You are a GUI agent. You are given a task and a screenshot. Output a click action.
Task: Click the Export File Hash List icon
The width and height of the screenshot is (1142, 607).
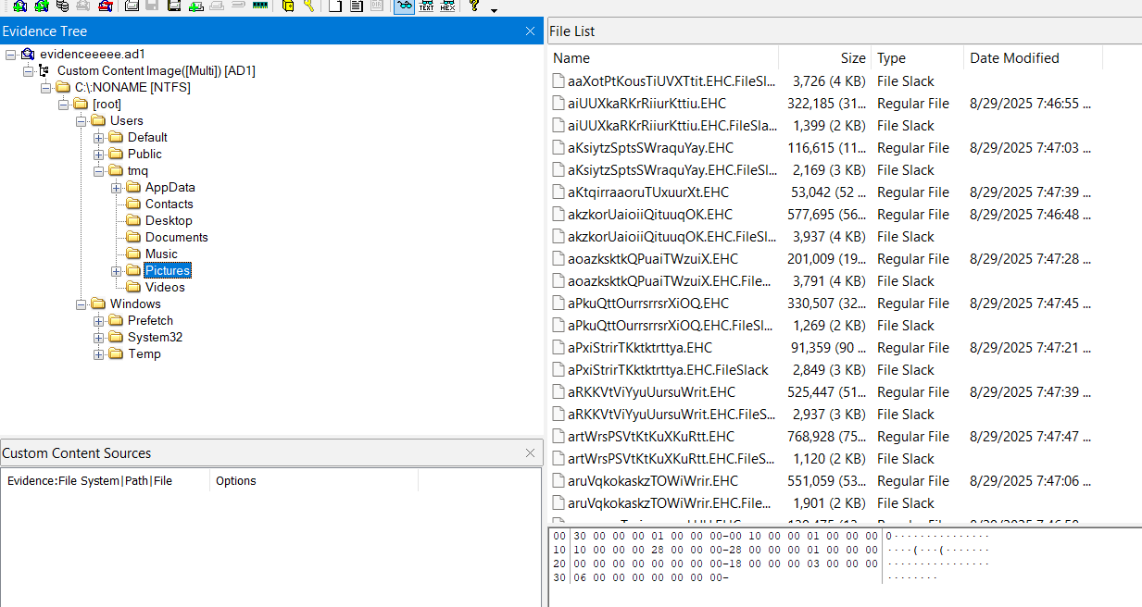(x=357, y=6)
